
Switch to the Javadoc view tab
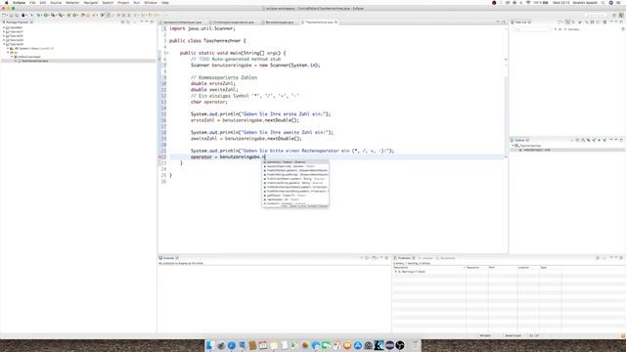(427, 258)
